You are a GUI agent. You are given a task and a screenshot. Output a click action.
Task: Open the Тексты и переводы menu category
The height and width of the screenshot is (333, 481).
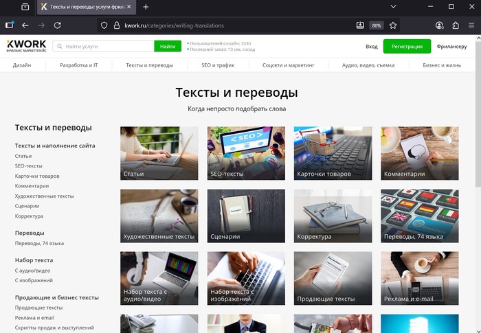(149, 65)
